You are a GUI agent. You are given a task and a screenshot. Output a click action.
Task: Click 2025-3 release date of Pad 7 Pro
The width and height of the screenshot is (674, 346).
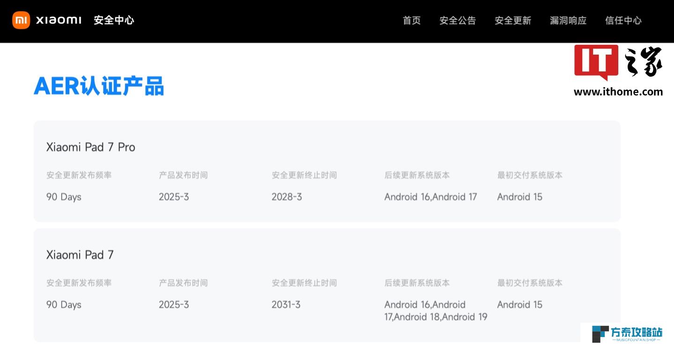pyautogui.click(x=174, y=197)
